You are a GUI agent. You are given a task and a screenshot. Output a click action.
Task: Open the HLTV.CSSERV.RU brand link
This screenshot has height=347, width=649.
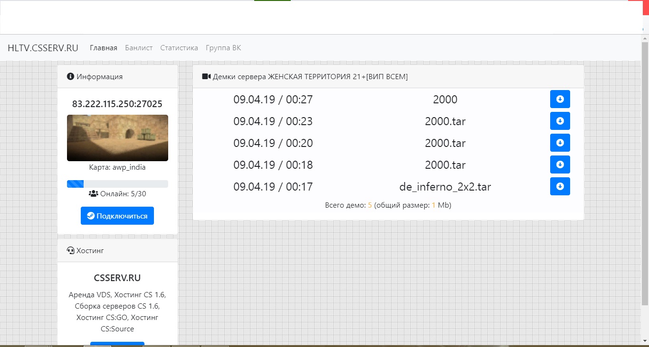(43, 48)
